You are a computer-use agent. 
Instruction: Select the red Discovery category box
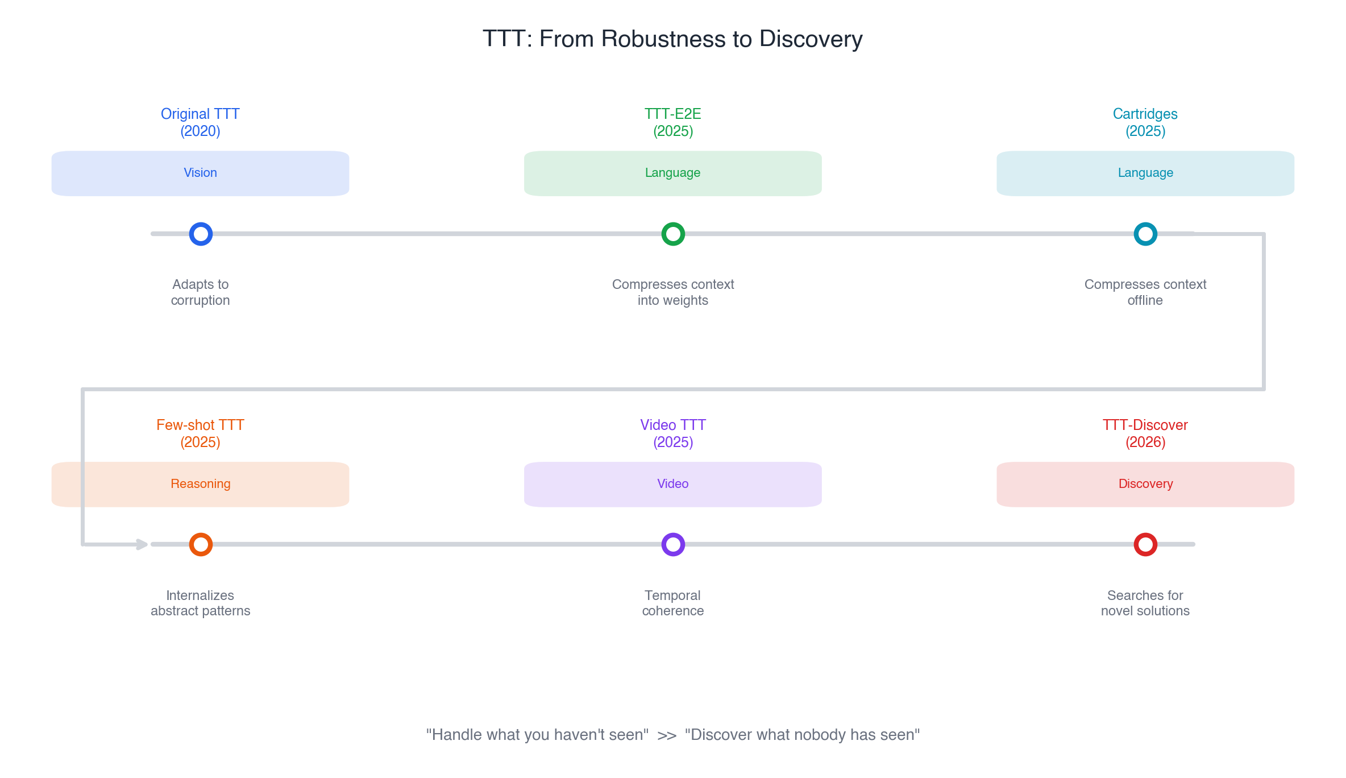pos(1145,484)
